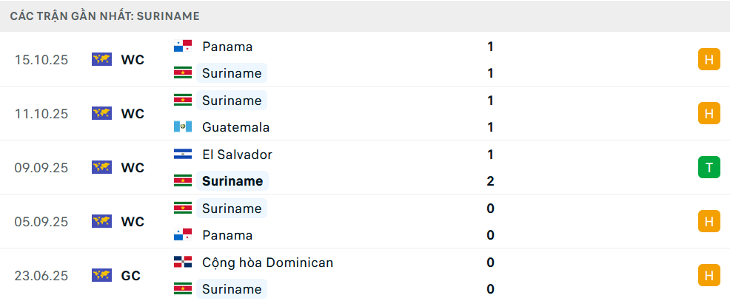Click the green T result badge
730x301 pixels.
(709, 168)
